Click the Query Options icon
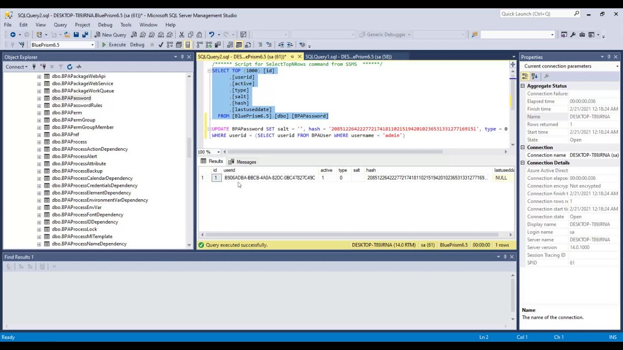The width and height of the screenshot is (623, 350). click(179, 45)
